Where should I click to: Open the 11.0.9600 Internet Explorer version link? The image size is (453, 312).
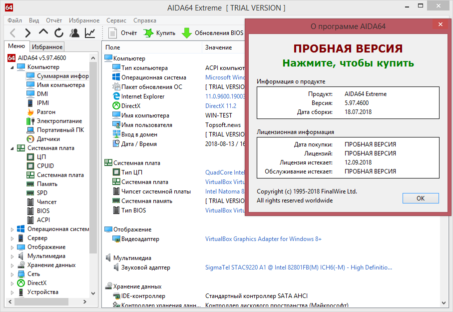pyautogui.click(x=225, y=96)
